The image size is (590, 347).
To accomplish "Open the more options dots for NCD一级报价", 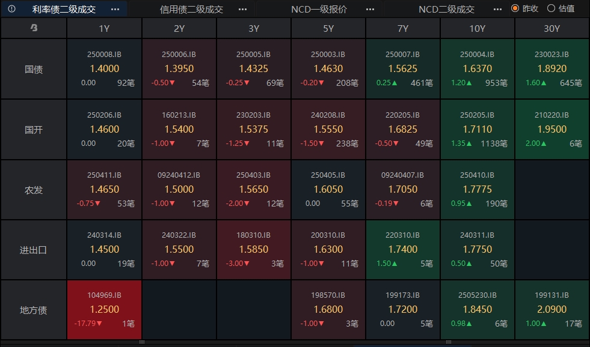I will tap(370, 10).
